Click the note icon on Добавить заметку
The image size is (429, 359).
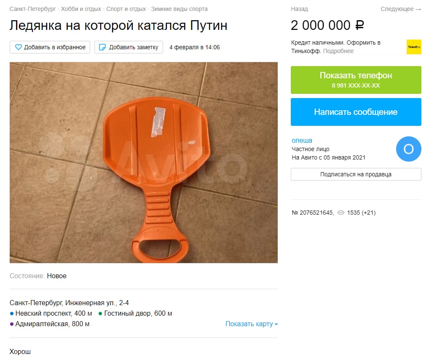102,47
